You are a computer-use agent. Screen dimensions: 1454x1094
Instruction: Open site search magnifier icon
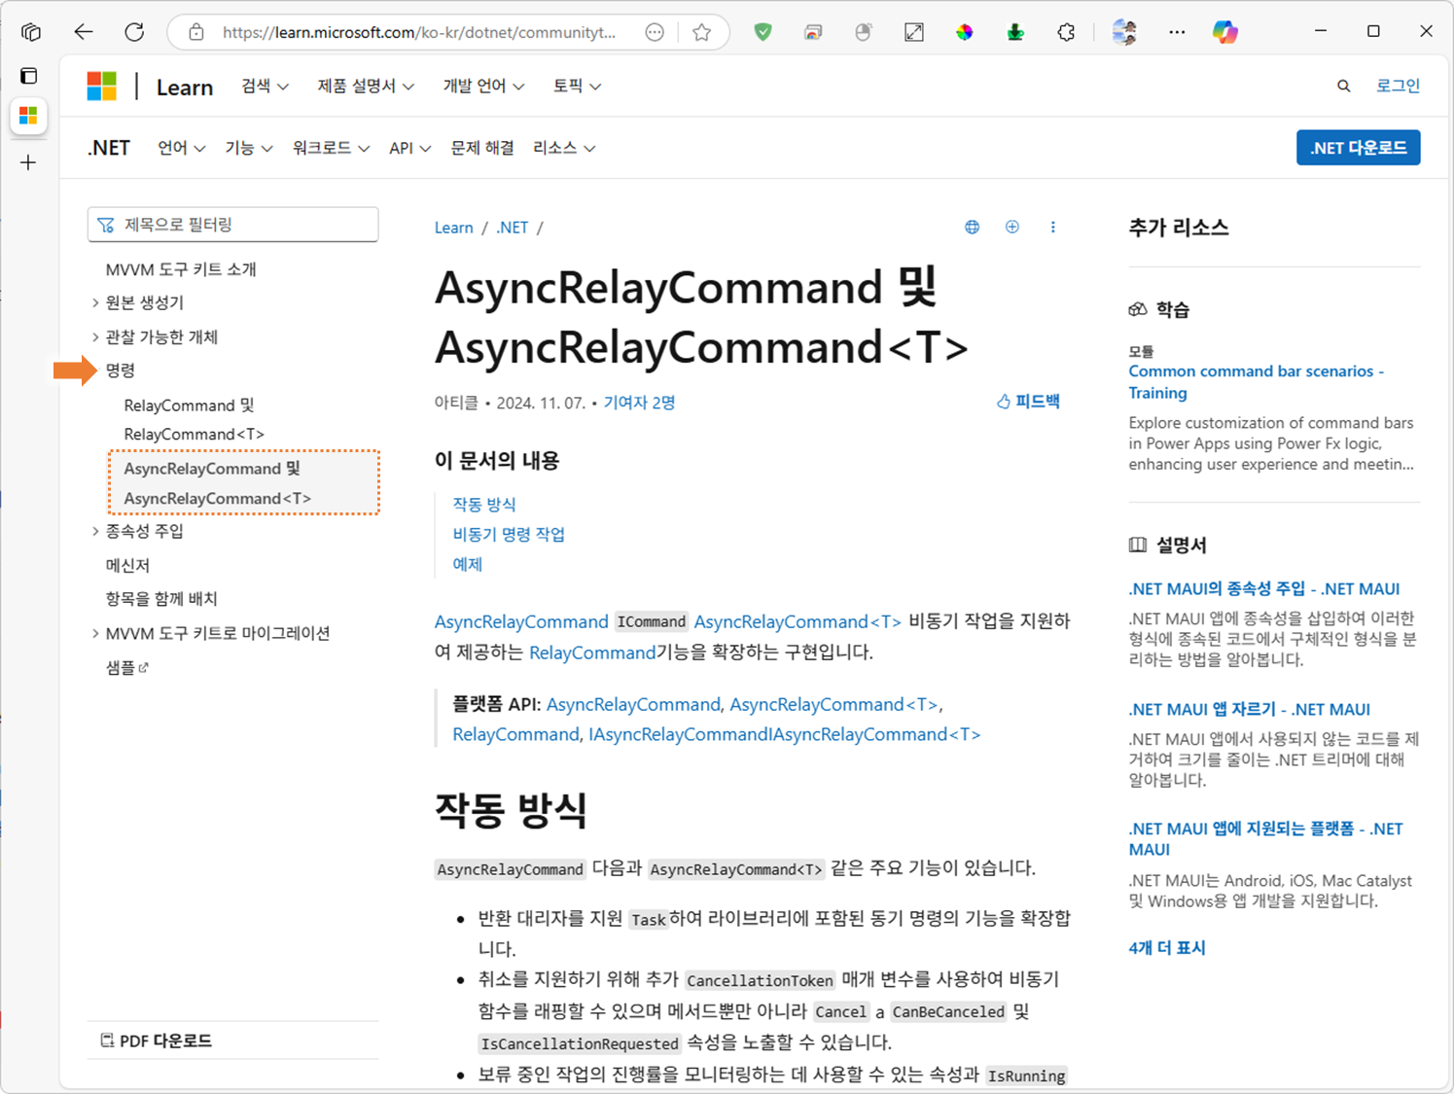(1343, 87)
